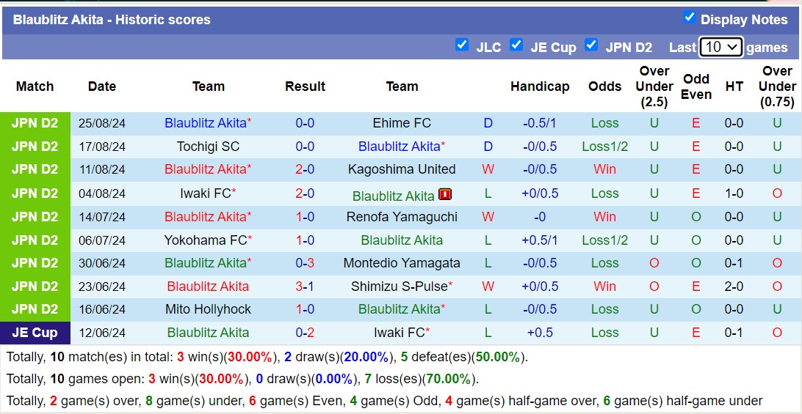
Task: Open the Last games count dropdown
Action: click(720, 47)
